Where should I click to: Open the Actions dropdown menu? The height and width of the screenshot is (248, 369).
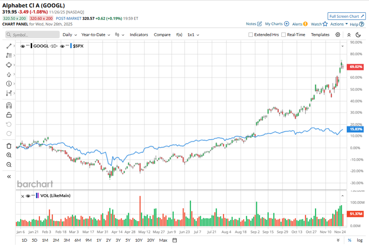pyautogui.click(x=339, y=24)
